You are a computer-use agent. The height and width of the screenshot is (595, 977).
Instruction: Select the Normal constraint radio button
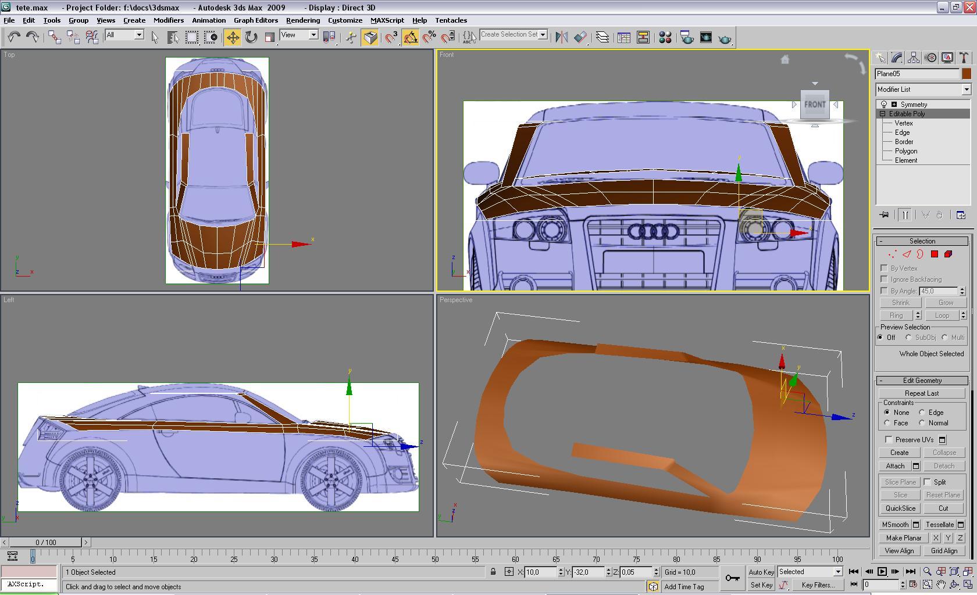(922, 423)
